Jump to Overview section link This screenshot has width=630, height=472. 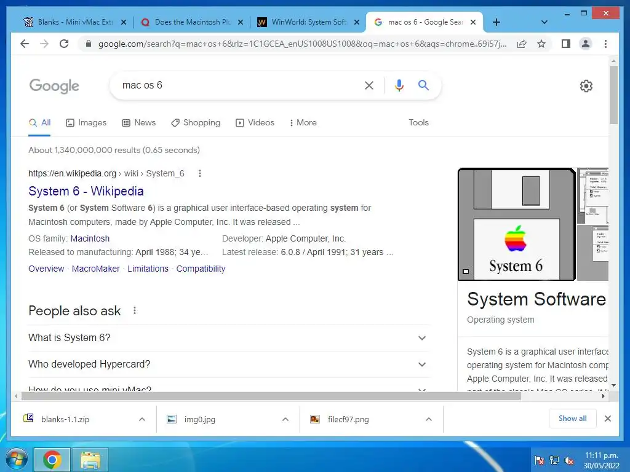pos(46,269)
